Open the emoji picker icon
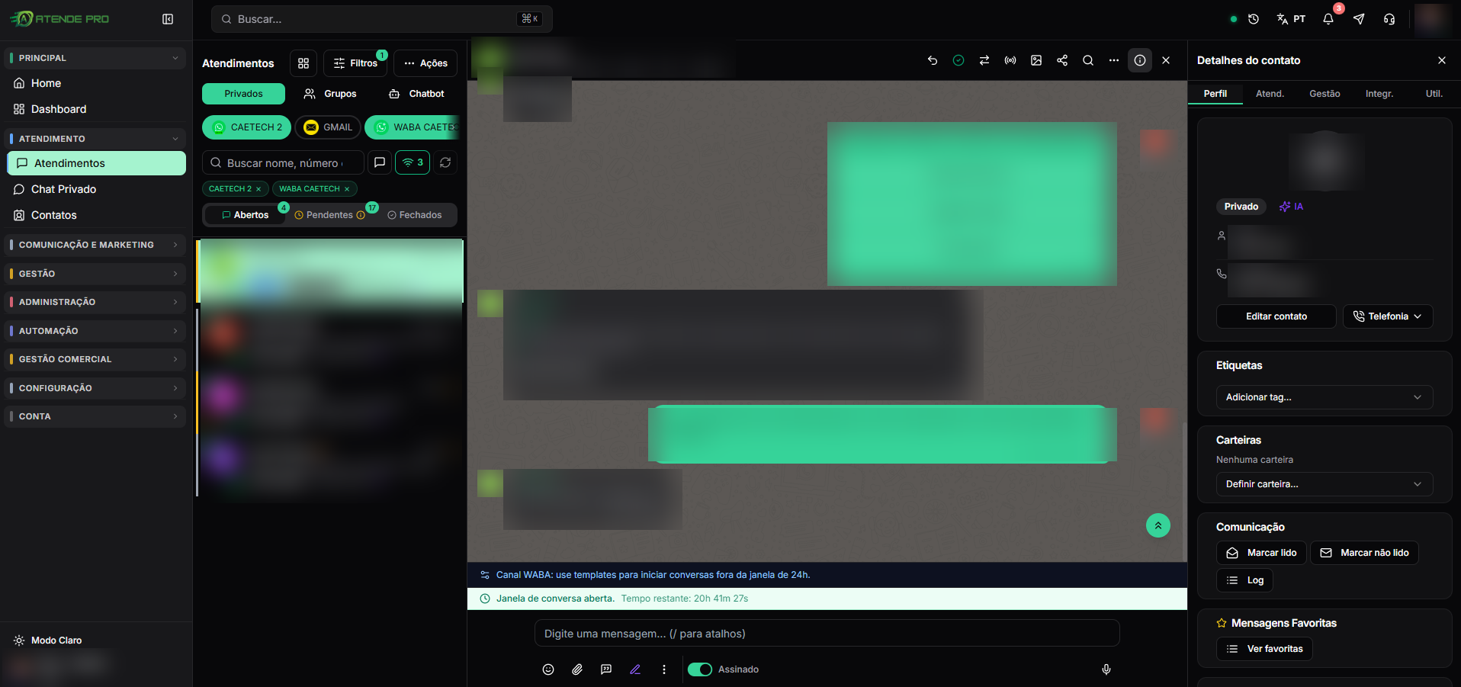 (x=548, y=669)
